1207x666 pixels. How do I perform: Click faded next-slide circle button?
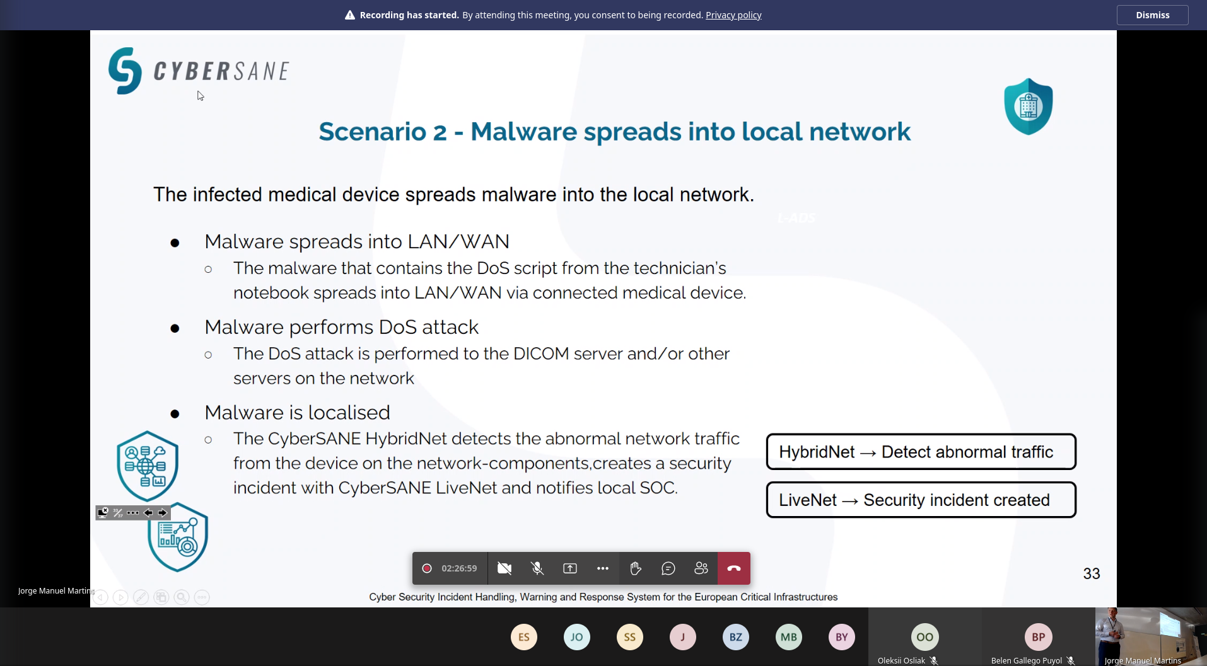(x=121, y=597)
